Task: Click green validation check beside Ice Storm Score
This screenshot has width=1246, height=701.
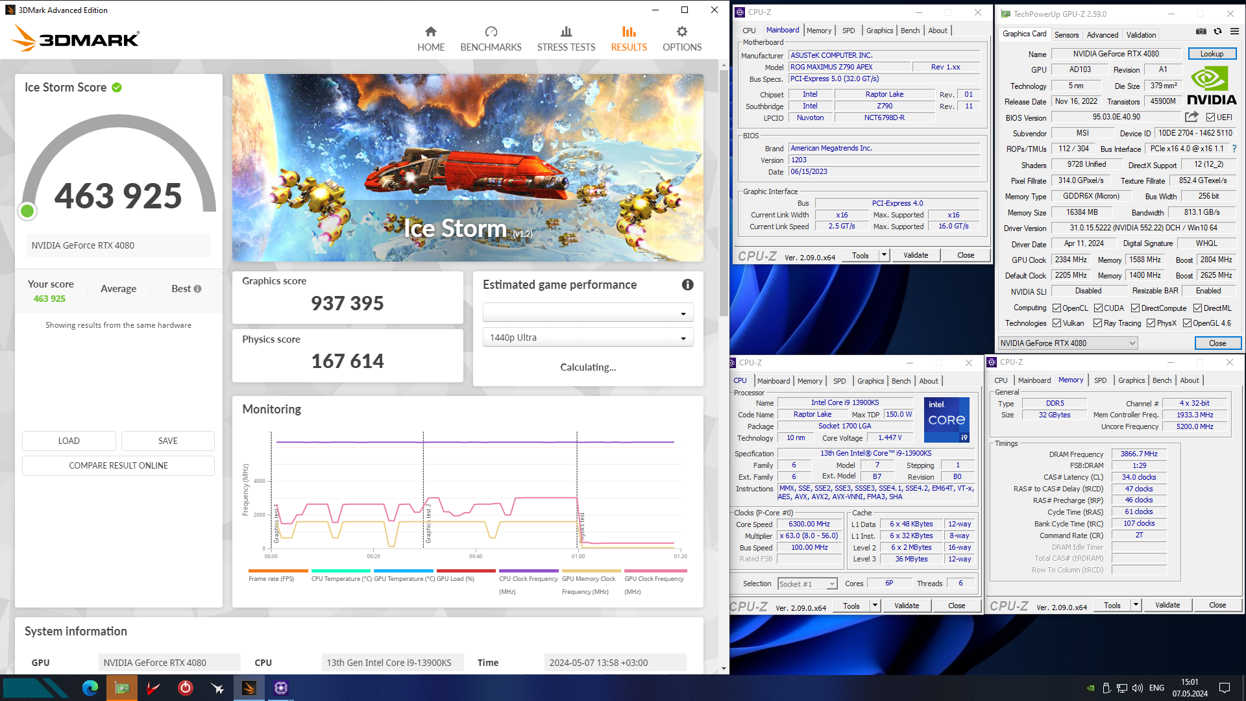Action: click(x=117, y=88)
